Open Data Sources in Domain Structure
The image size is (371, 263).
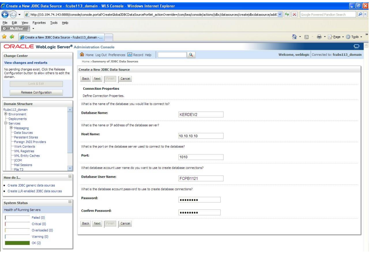[23, 133]
